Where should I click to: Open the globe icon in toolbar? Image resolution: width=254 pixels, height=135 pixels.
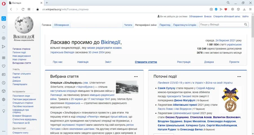(233, 9)
